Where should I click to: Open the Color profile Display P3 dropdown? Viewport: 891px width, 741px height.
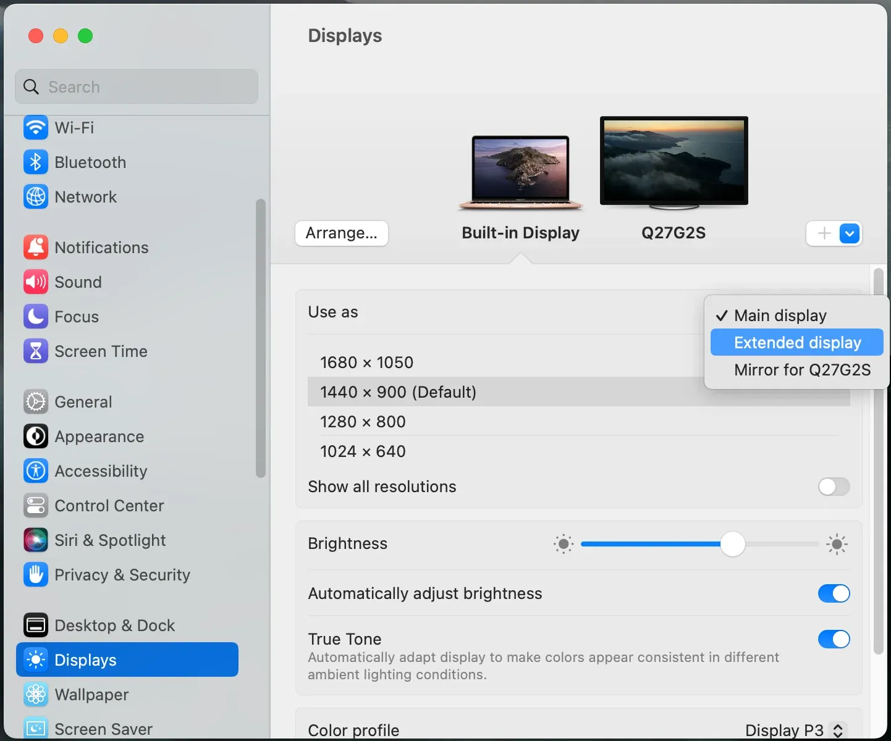point(795,731)
